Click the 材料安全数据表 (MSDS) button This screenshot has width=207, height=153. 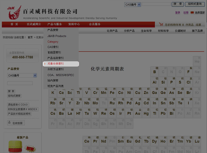pos(23,109)
